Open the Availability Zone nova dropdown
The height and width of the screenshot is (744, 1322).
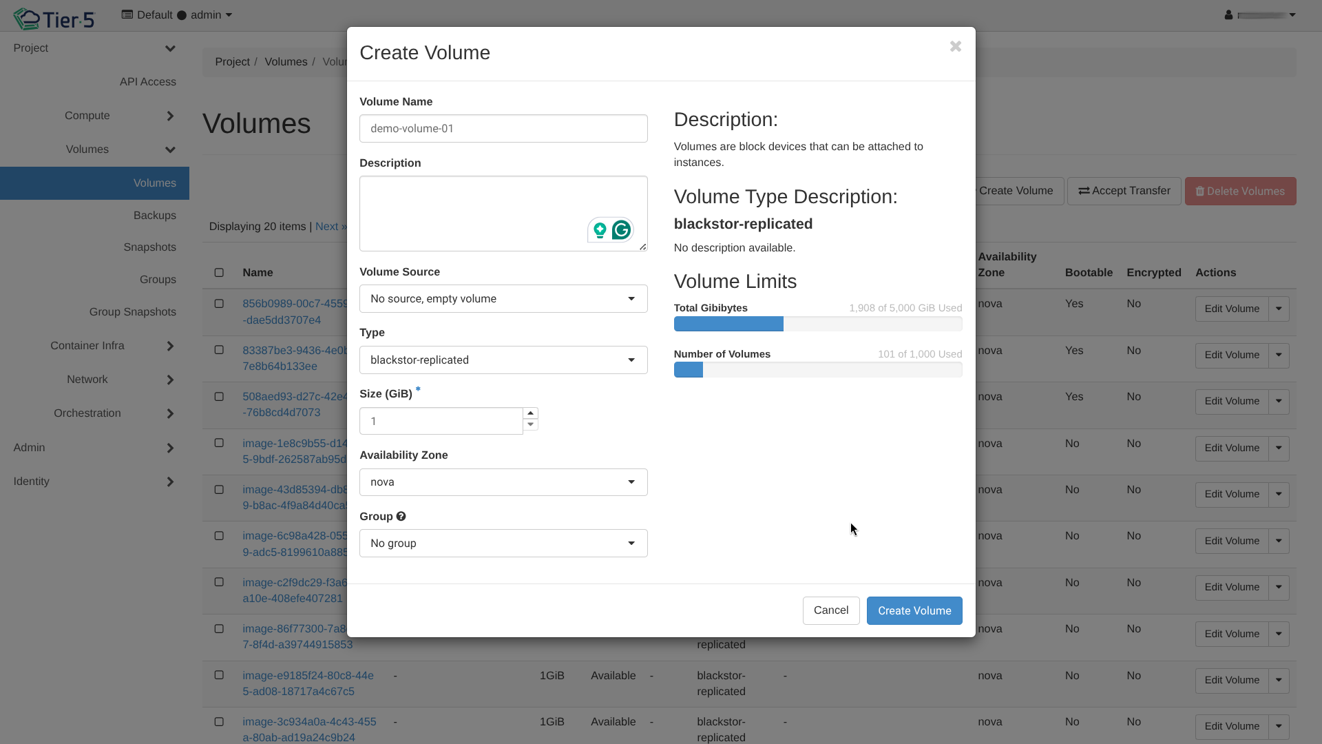(x=503, y=482)
